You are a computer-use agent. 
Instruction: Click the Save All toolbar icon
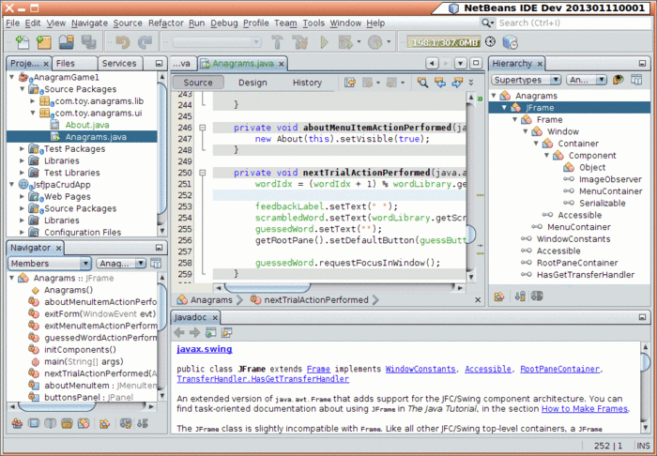coord(89,42)
